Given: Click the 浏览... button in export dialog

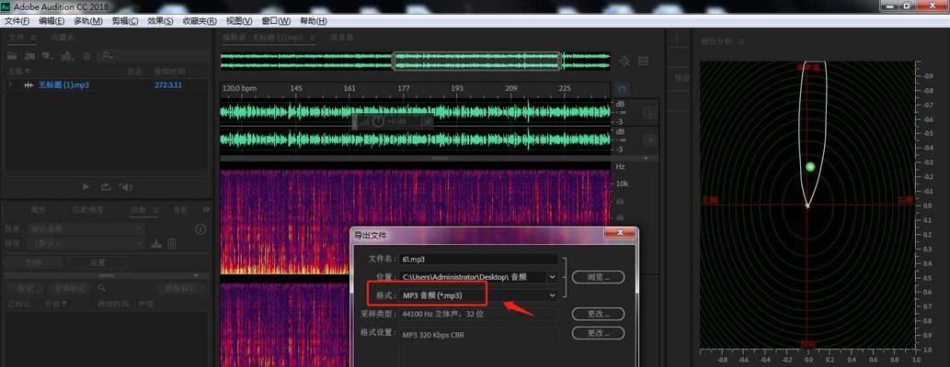Looking at the screenshot, I should (598, 277).
